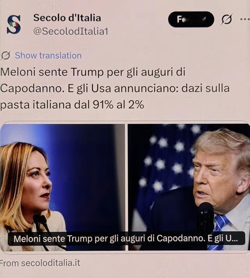Open the link card's Meloni photo

(62, 187)
